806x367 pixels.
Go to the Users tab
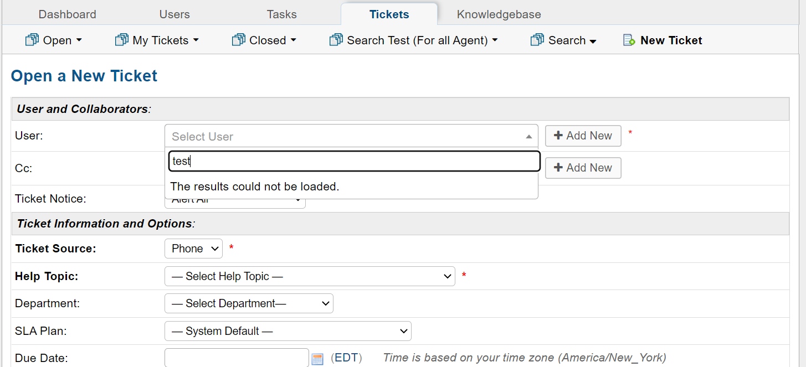174,14
